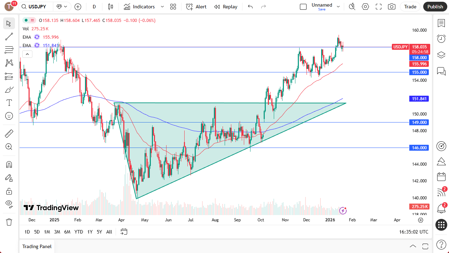Open indicator templates grid
449x253 pixels.
(x=173, y=7)
